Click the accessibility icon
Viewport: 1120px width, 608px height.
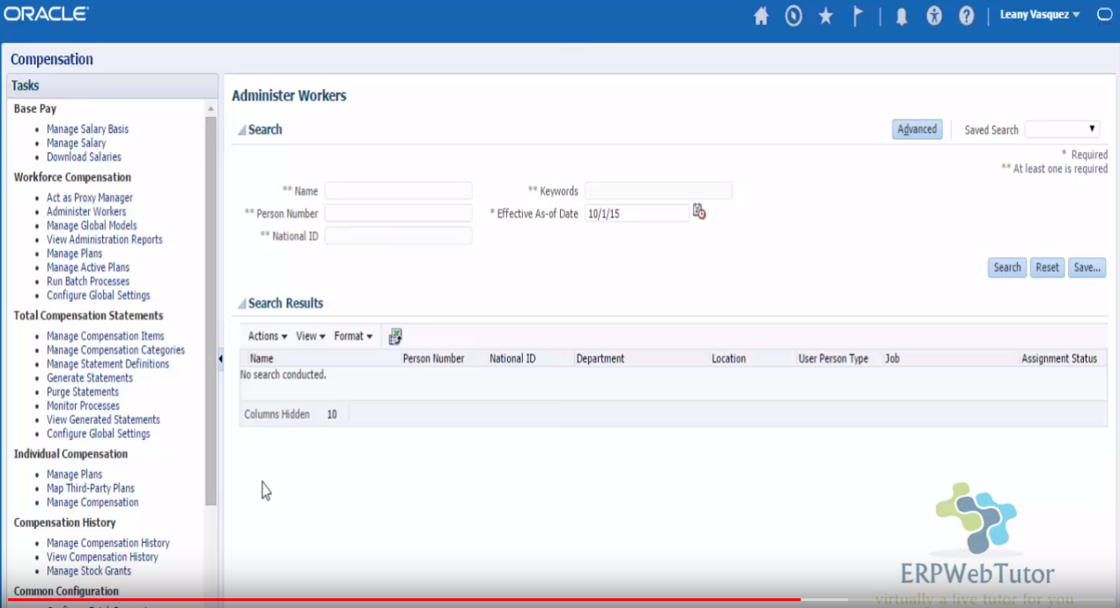click(933, 15)
